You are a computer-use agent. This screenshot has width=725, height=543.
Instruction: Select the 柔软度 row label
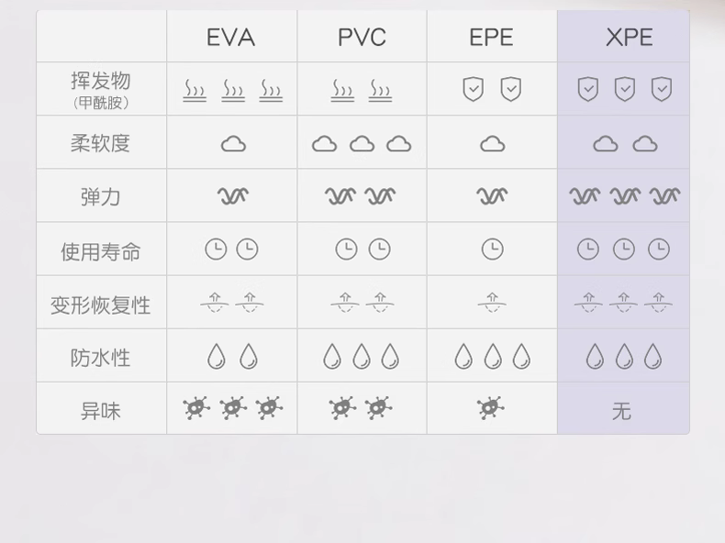pyautogui.click(x=101, y=143)
